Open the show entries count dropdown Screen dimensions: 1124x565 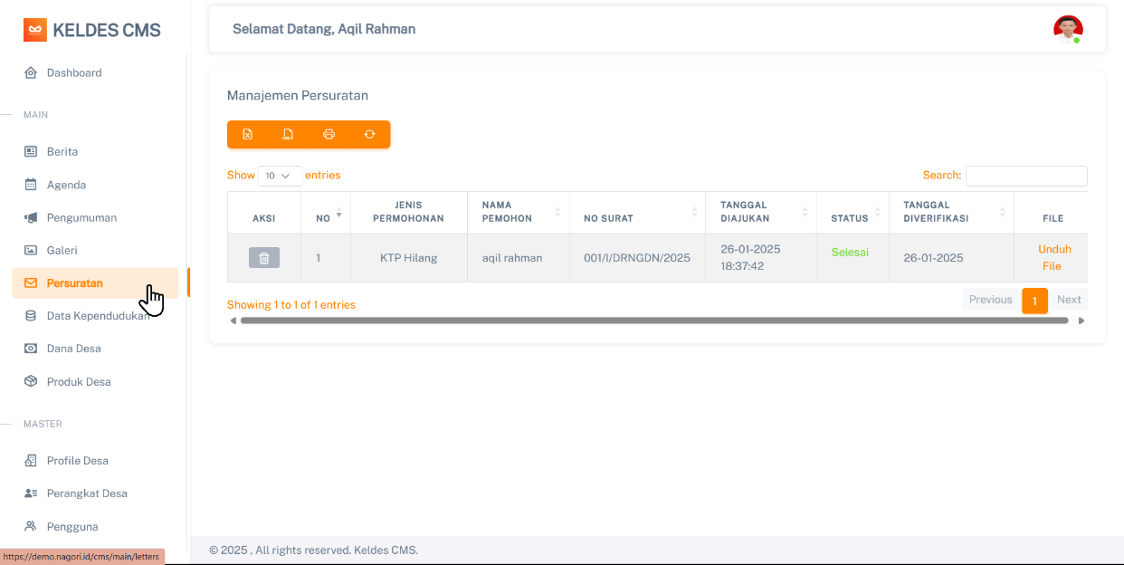pos(280,176)
